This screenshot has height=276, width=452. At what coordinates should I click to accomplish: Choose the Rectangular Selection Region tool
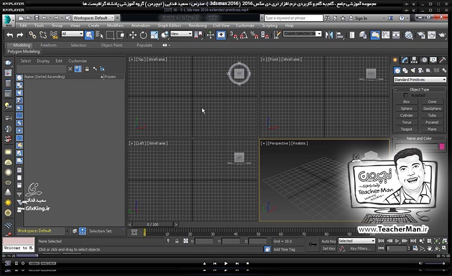click(110, 35)
